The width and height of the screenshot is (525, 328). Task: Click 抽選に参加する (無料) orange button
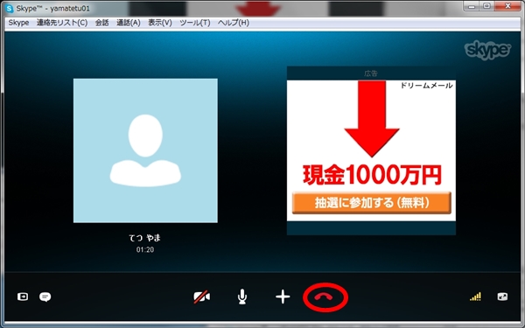click(372, 203)
